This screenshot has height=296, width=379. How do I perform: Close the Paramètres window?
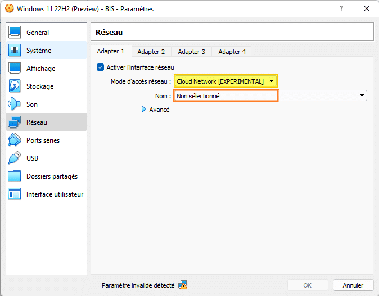367,8
